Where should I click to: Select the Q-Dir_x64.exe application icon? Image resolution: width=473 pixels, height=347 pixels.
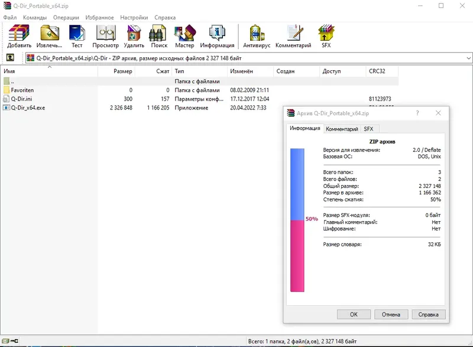(x=7, y=108)
